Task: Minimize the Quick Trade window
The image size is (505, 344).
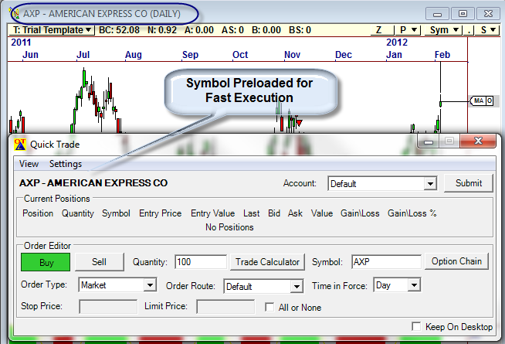Action: [x=428, y=141]
